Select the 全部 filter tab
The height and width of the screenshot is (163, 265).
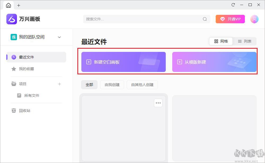pyautogui.click(x=89, y=85)
